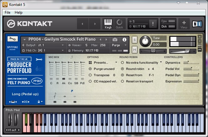Click the Tune knob
This screenshot has width=208, height=137.
coord(145,41)
